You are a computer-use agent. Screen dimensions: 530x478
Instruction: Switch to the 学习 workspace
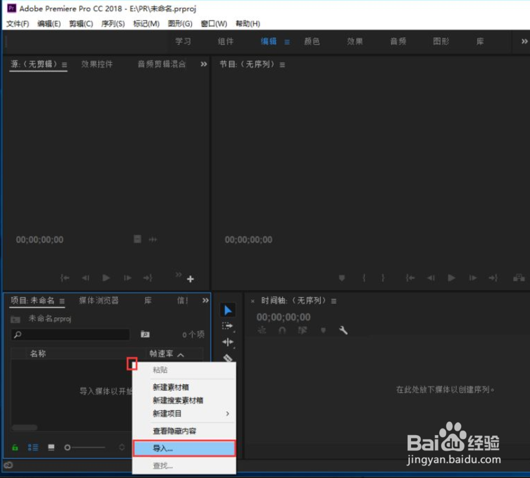coord(183,41)
